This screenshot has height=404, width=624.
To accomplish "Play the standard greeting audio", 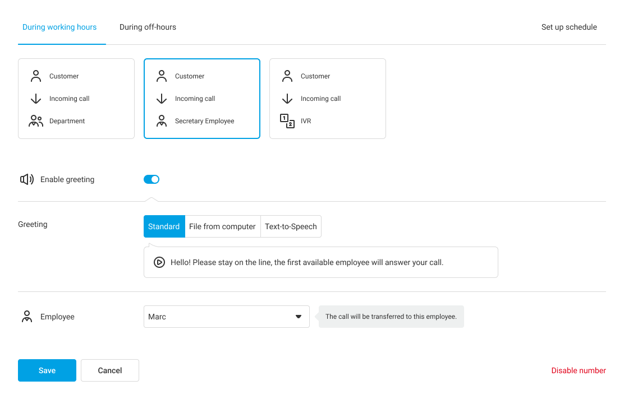I will (x=159, y=262).
